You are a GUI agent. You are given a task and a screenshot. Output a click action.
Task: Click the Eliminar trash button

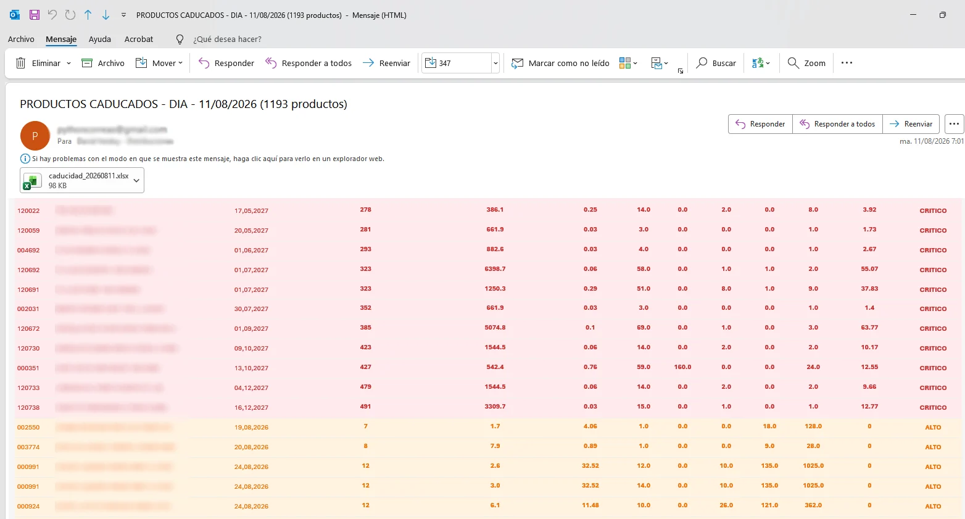point(38,63)
